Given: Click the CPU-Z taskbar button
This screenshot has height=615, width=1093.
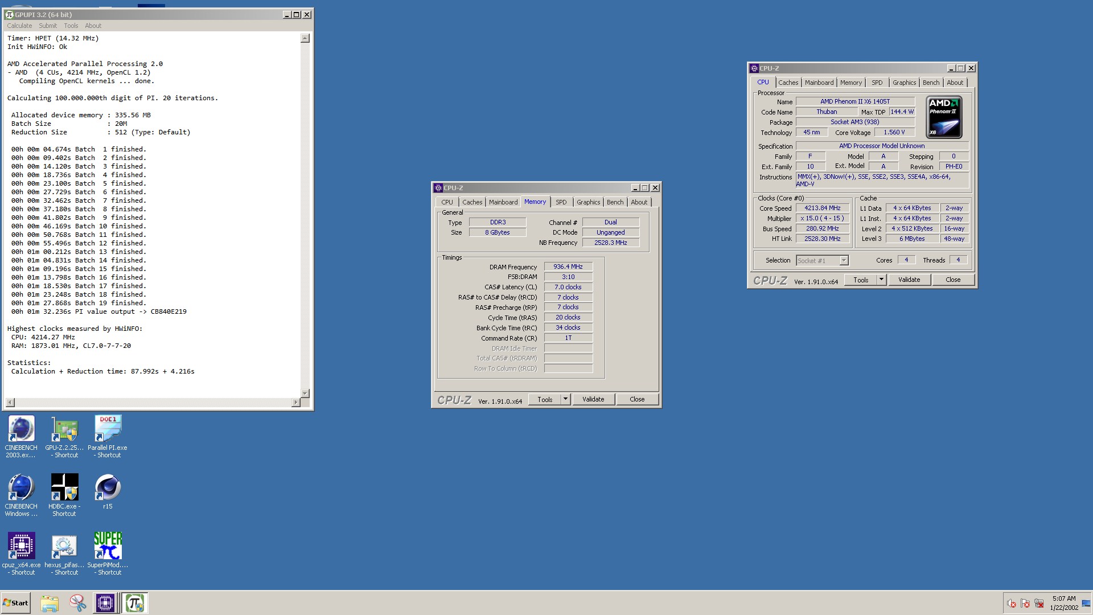Looking at the screenshot, I should 105,603.
